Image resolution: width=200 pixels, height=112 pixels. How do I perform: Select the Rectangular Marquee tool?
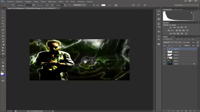[x=3, y=15]
